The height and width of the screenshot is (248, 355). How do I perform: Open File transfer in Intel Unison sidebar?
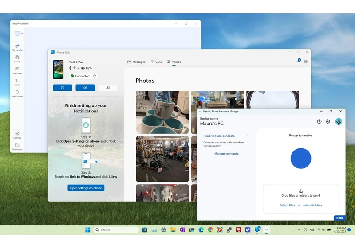17,47
